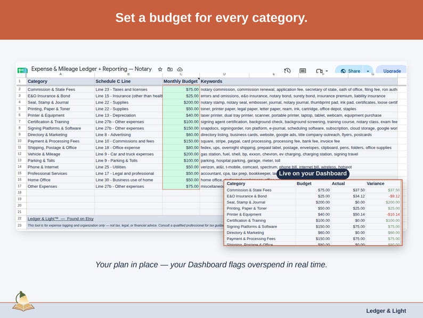Check the cloud save status icon
423x318 pixels.
pos(180,69)
